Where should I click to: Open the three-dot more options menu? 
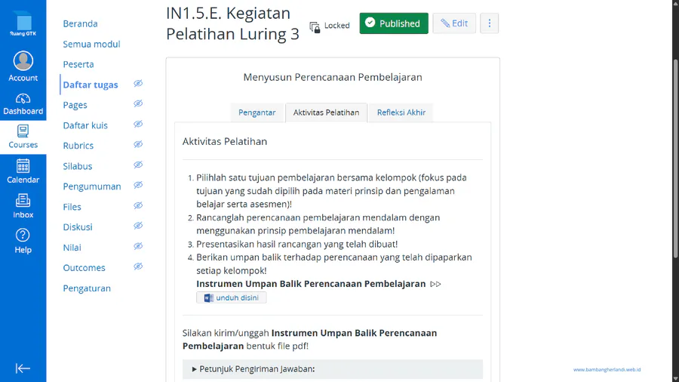point(489,23)
